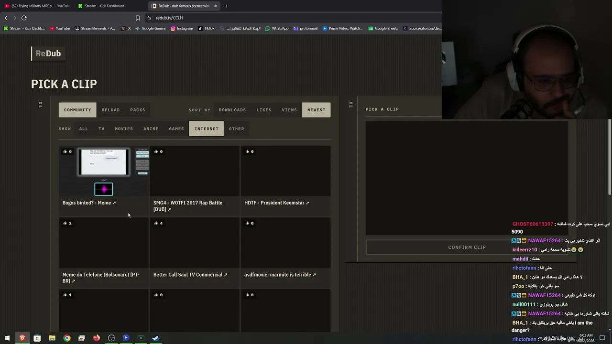The image size is (612, 344).
Task: Show All clip categories
Action: point(84,129)
